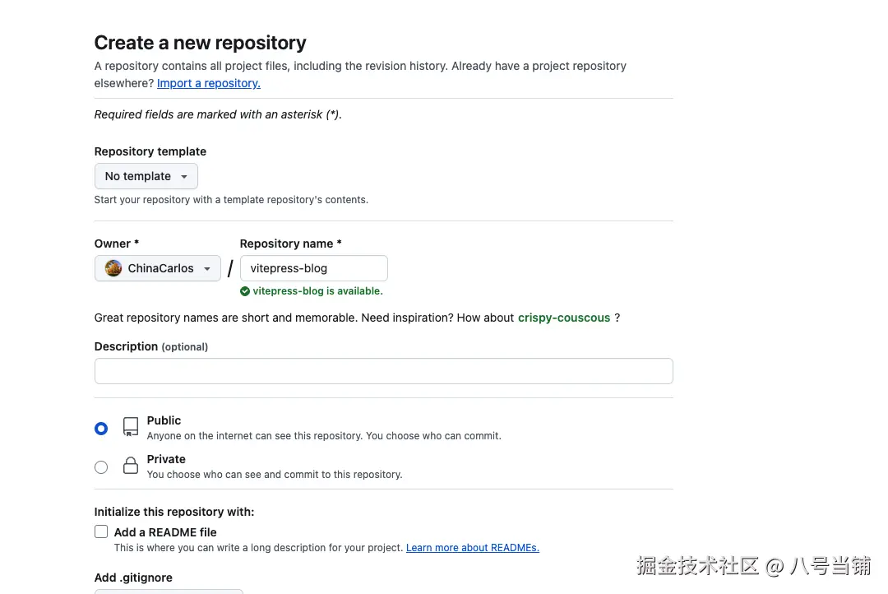Open Learn more about READMEs
The height and width of the screenshot is (594, 888).
tap(472, 547)
